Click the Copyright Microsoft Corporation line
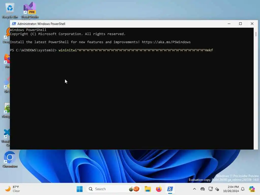This screenshot has width=260, height=195. tap(68, 34)
